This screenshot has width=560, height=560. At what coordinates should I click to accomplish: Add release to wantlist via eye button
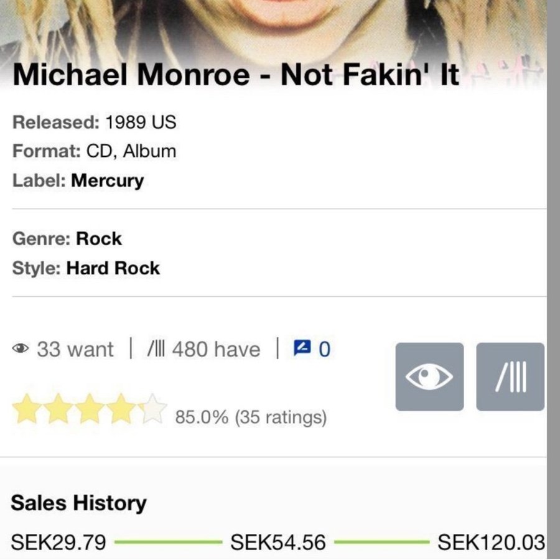point(429,376)
